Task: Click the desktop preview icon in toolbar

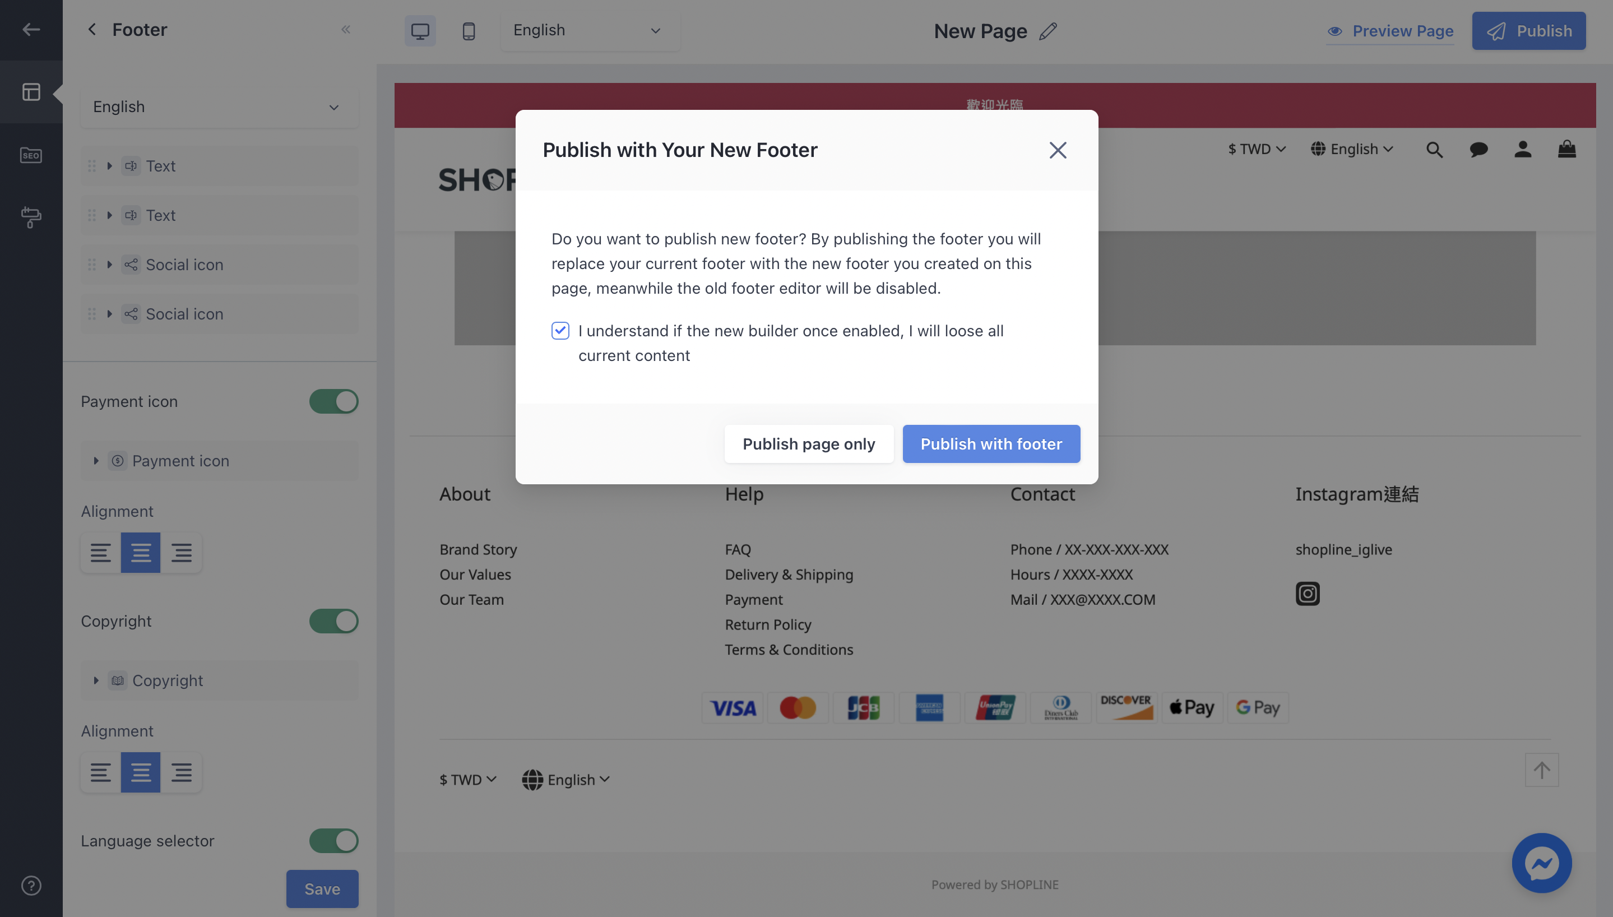Action: pos(420,30)
